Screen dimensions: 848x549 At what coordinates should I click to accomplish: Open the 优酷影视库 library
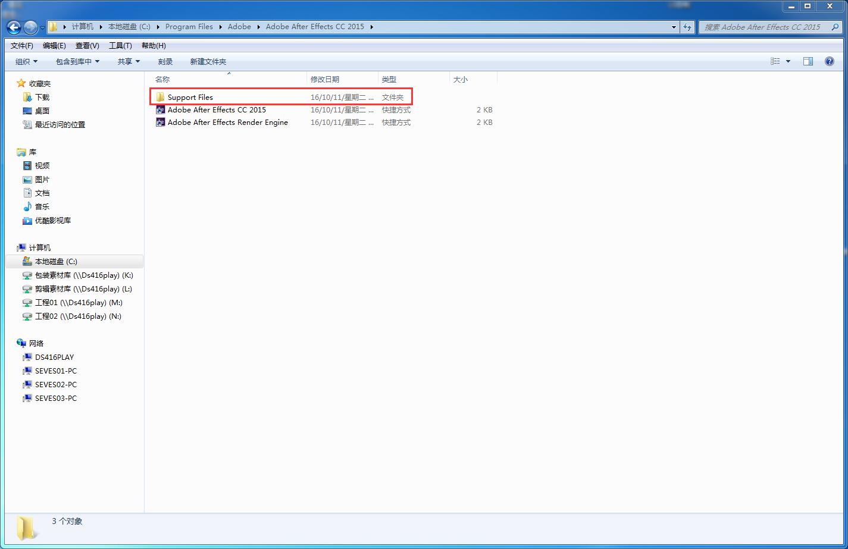52,220
